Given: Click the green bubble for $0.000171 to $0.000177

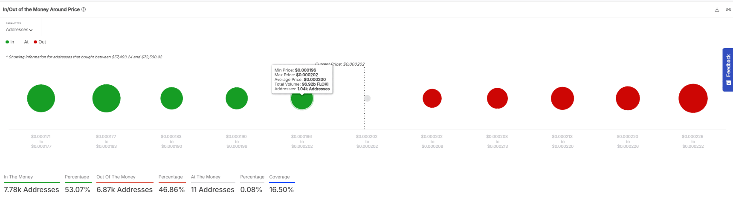Looking at the screenshot, I should coord(41,98).
